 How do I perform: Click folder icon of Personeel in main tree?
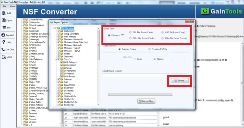pyautogui.click(x=27, y=113)
